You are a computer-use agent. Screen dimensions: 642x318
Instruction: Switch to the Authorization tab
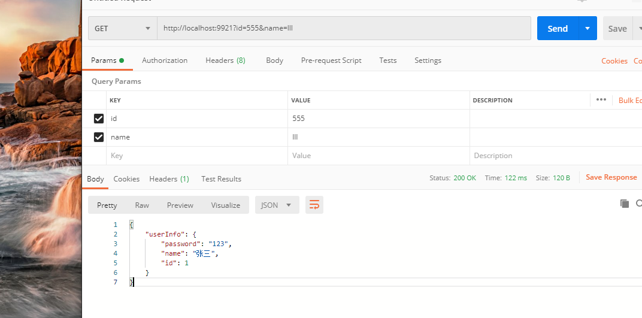coord(165,60)
